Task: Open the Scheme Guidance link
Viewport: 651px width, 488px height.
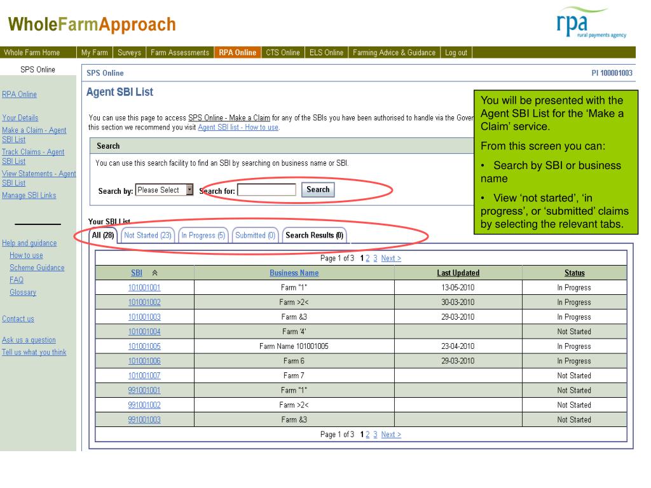Action: click(37, 268)
